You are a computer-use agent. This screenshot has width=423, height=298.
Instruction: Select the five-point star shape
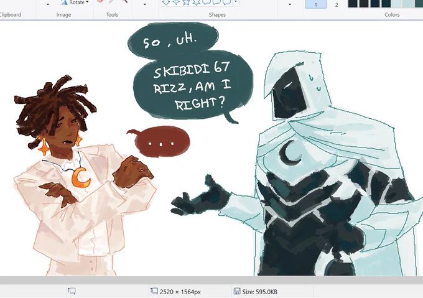point(186,2)
